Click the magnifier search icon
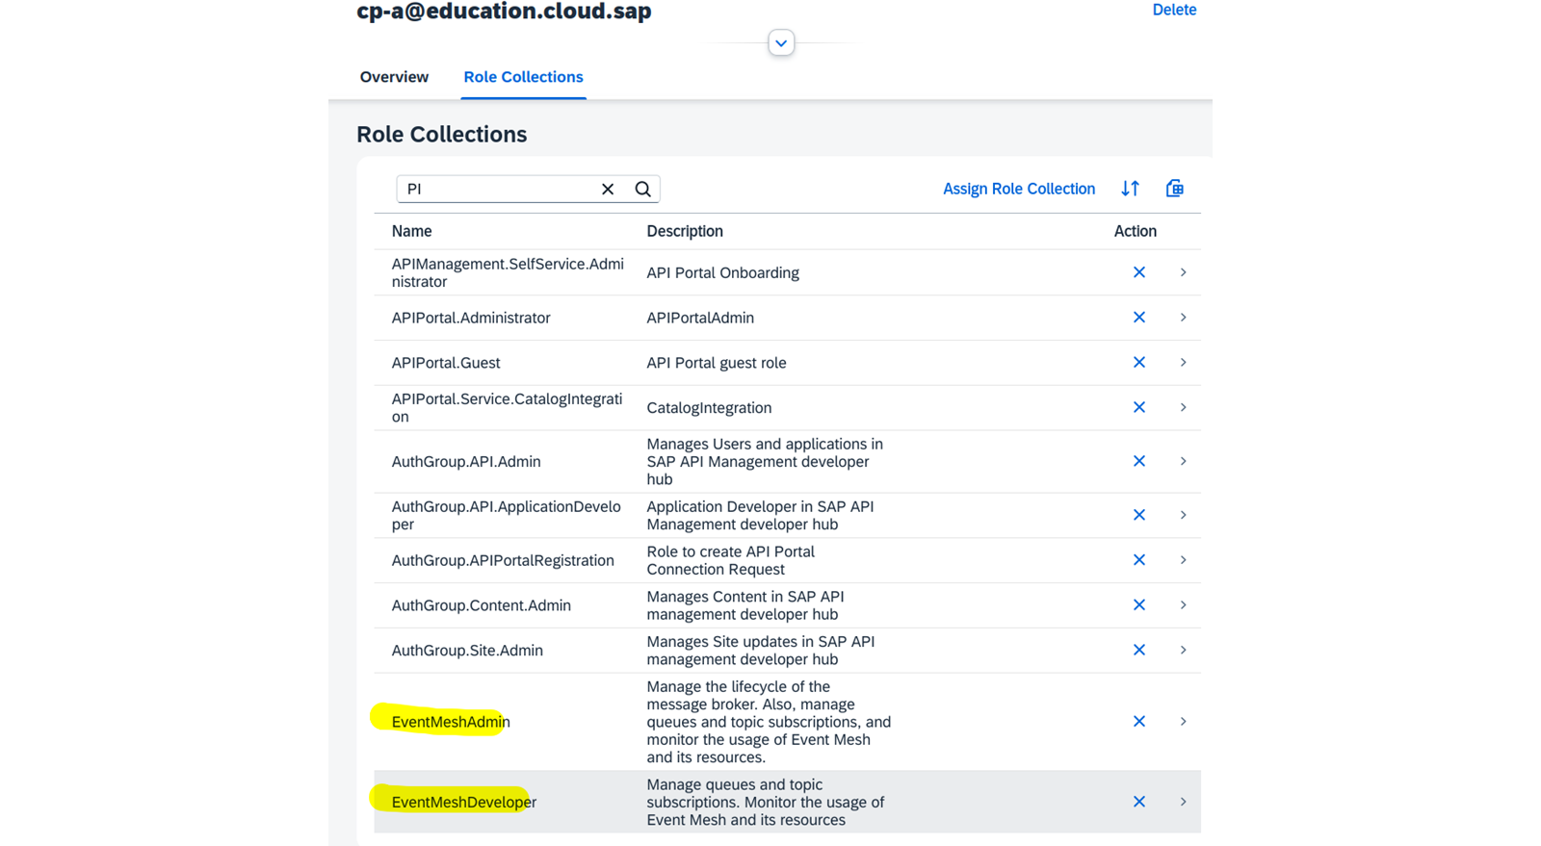The height and width of the screenshot is (846, 1541). pyautogui.click(x=642, y=189)
